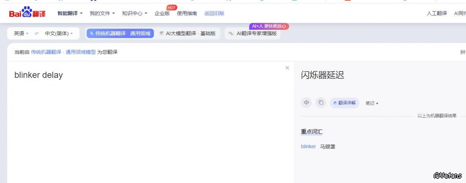Switch to AI翻译专家增强版
466x183 pixels.
[x=252, y=33]
